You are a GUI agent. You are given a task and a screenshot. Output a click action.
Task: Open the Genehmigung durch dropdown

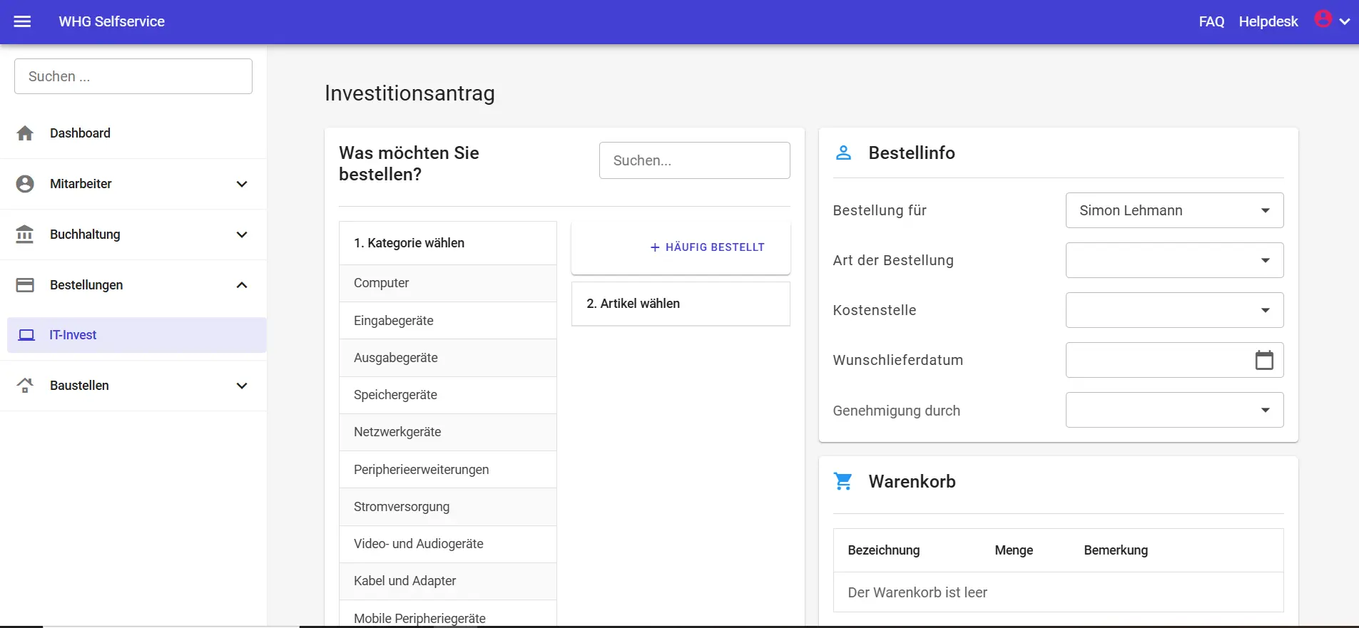(1174, 410)
